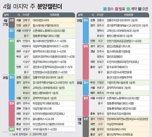Click the pink 발표 tag beside 옥정중앙역디에트르(1BL)
152x137 pixels.
click(12, 114)
